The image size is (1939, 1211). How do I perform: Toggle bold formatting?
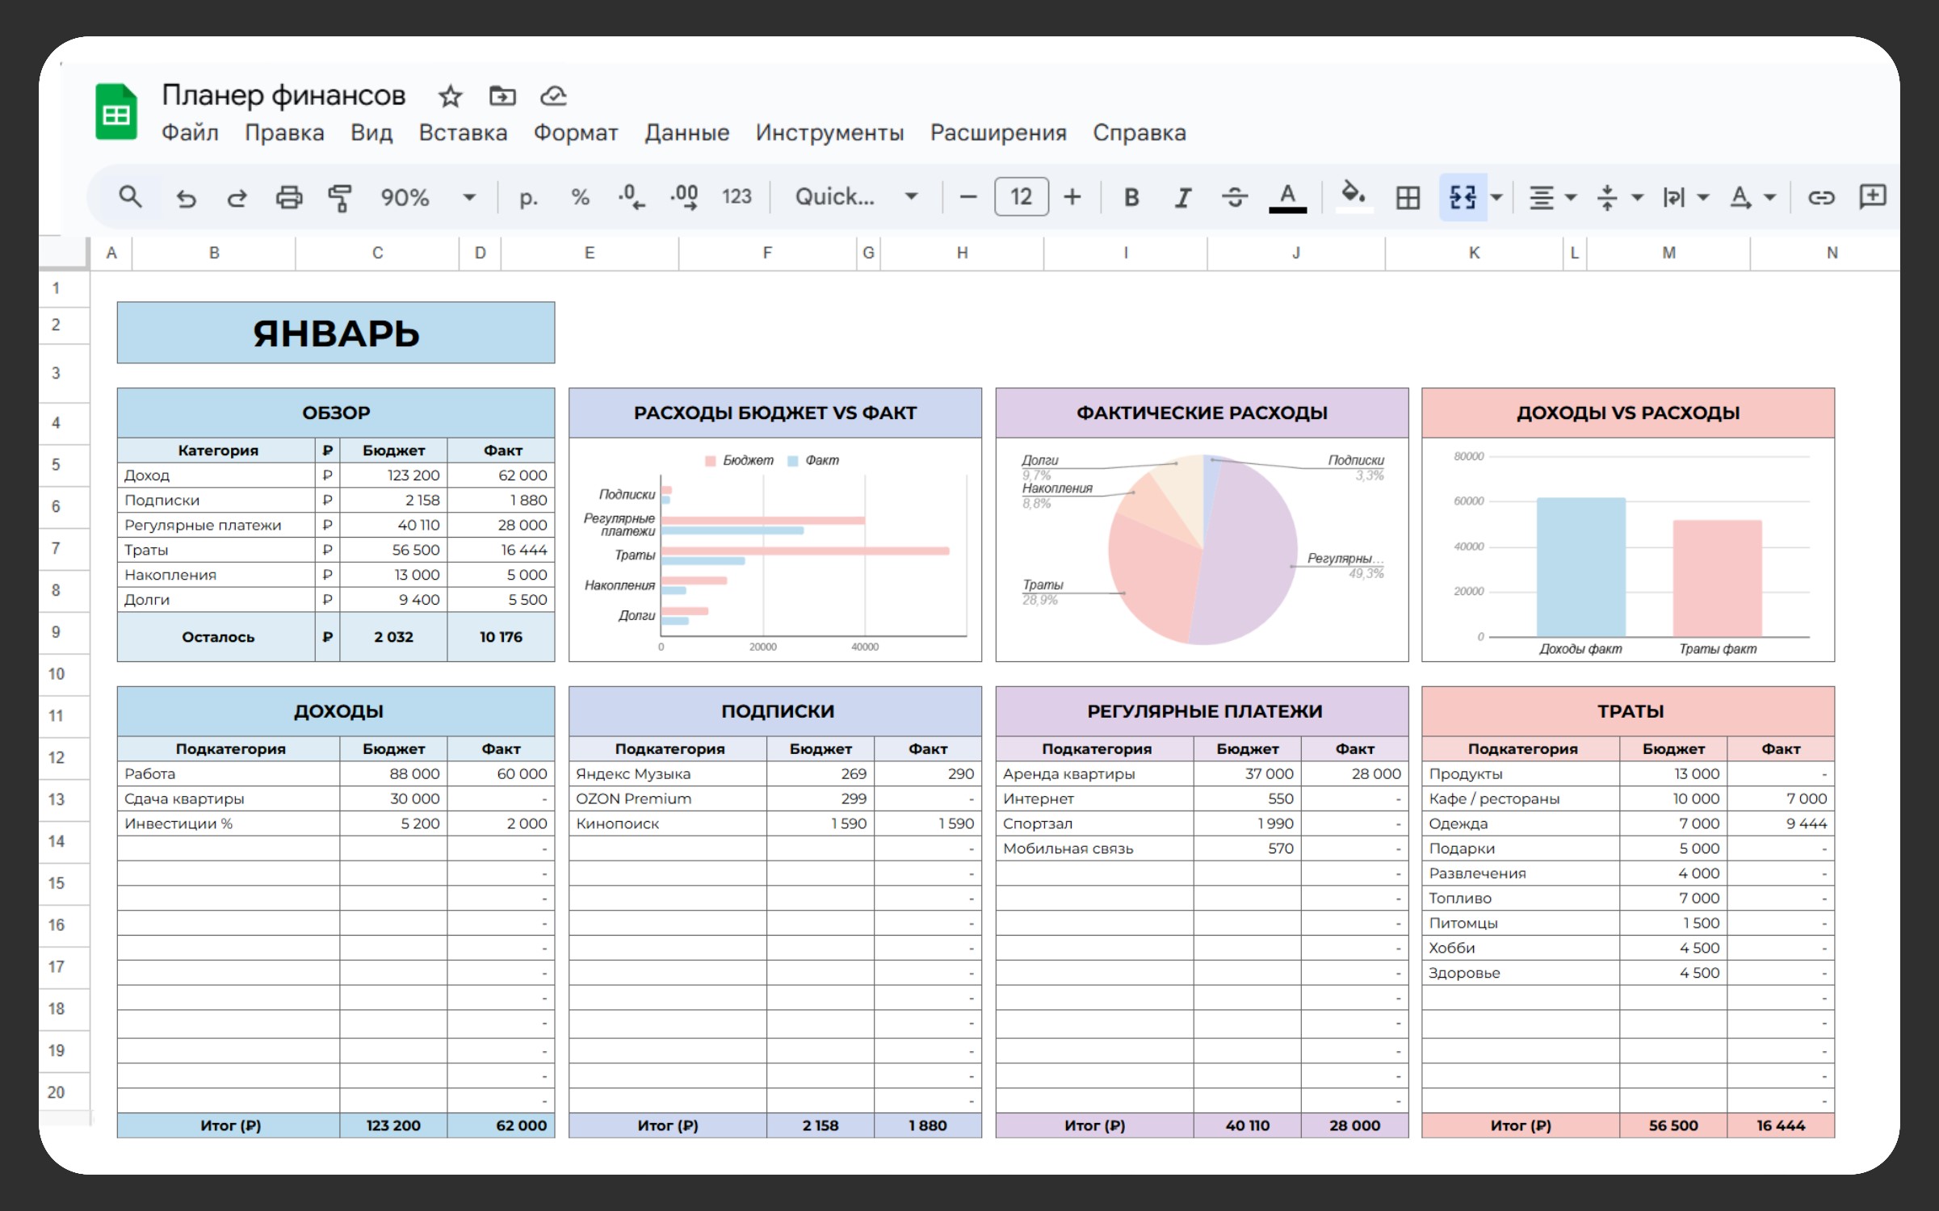[x=1131, y=197]
